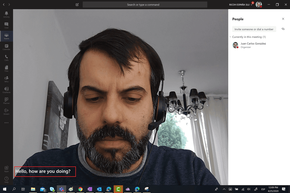The width and height of the screenshot is (290, 193).
Task: Start a new chat with the compose icon
Action: pos(77,5)
